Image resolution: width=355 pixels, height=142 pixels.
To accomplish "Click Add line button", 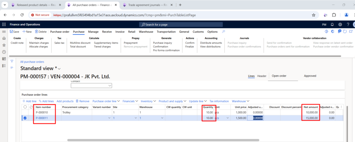I will 29,101.
